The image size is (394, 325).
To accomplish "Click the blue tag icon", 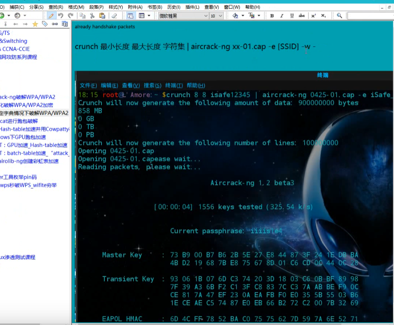I will point(45,24).
